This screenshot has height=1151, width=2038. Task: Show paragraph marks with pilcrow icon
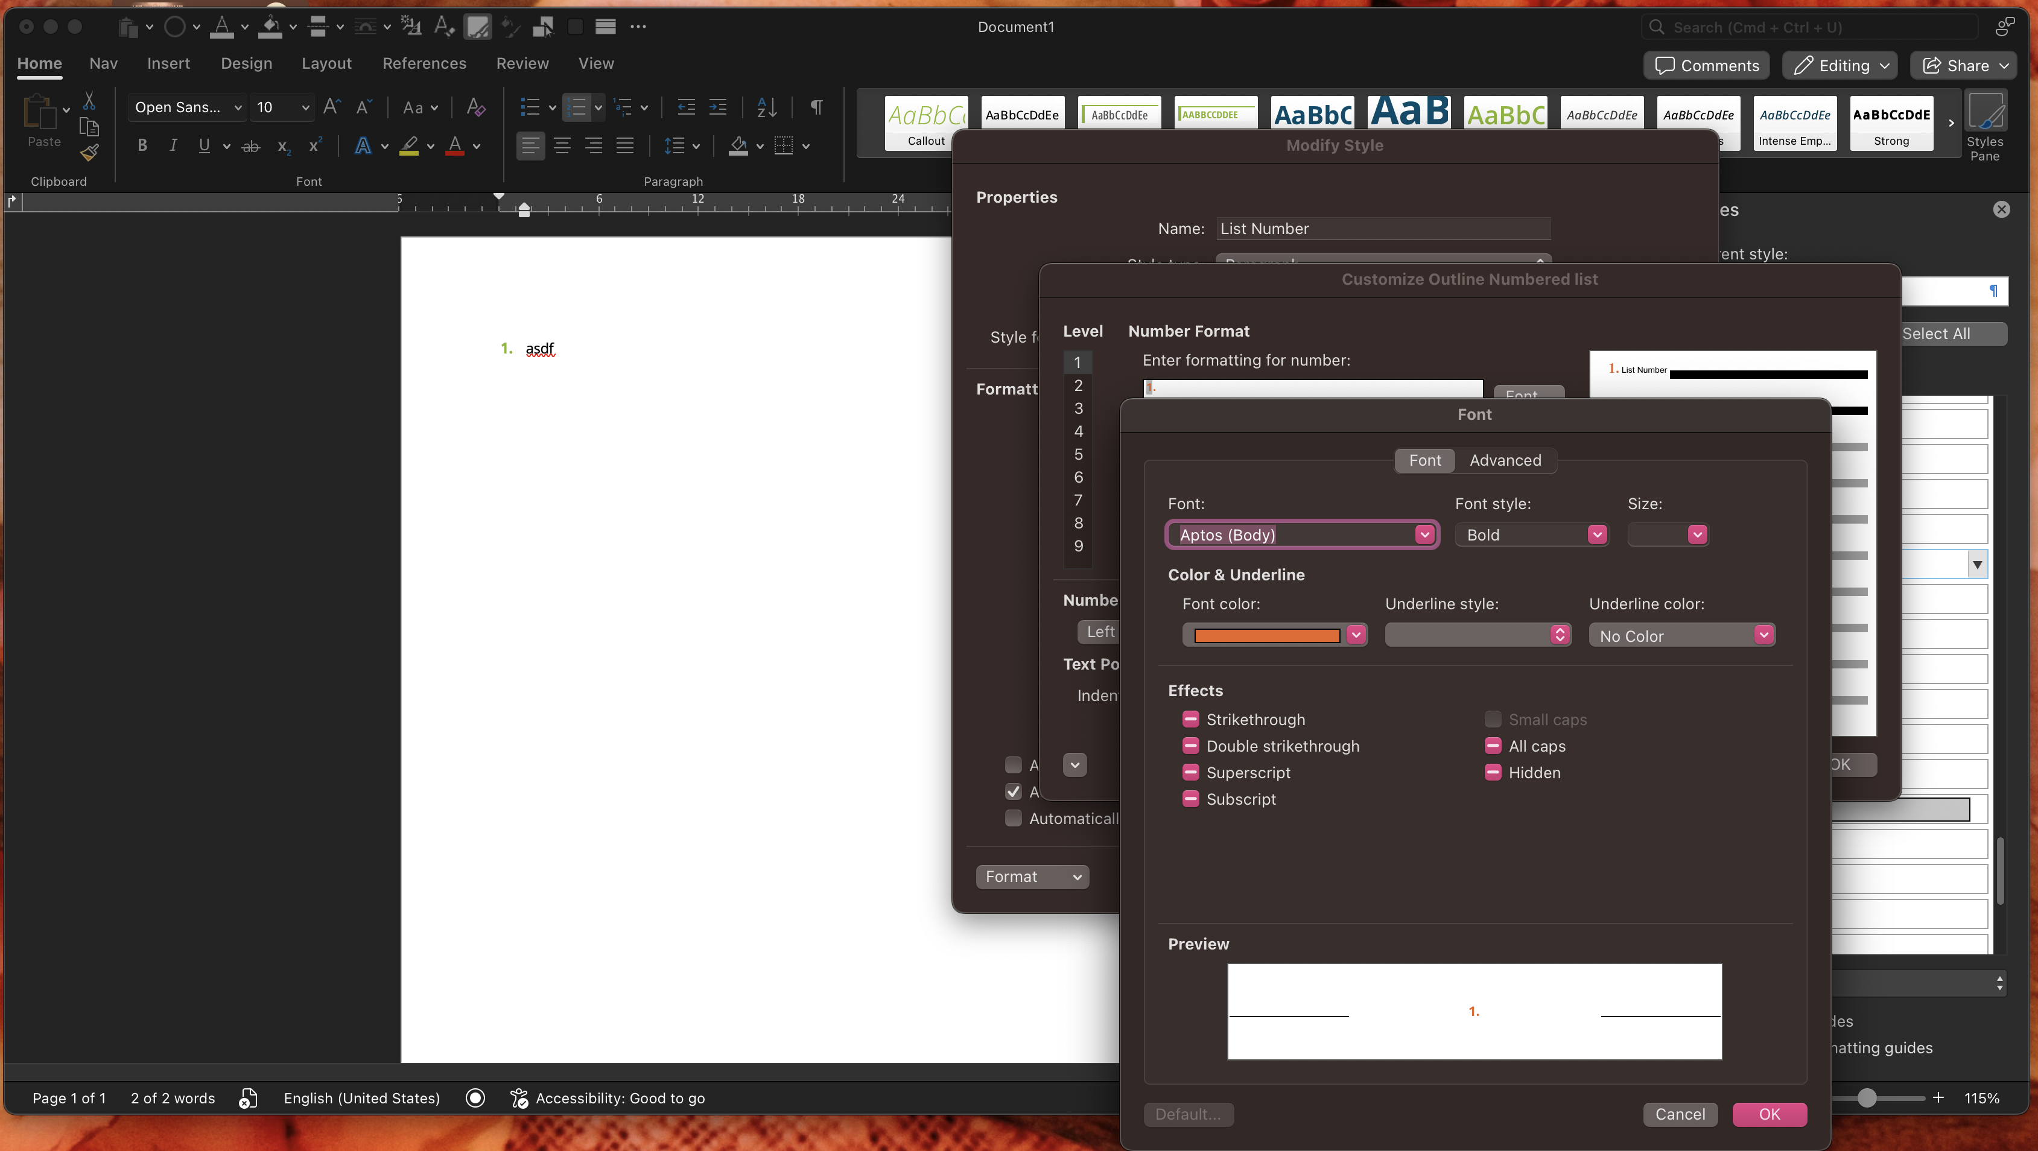pos(816,107)
